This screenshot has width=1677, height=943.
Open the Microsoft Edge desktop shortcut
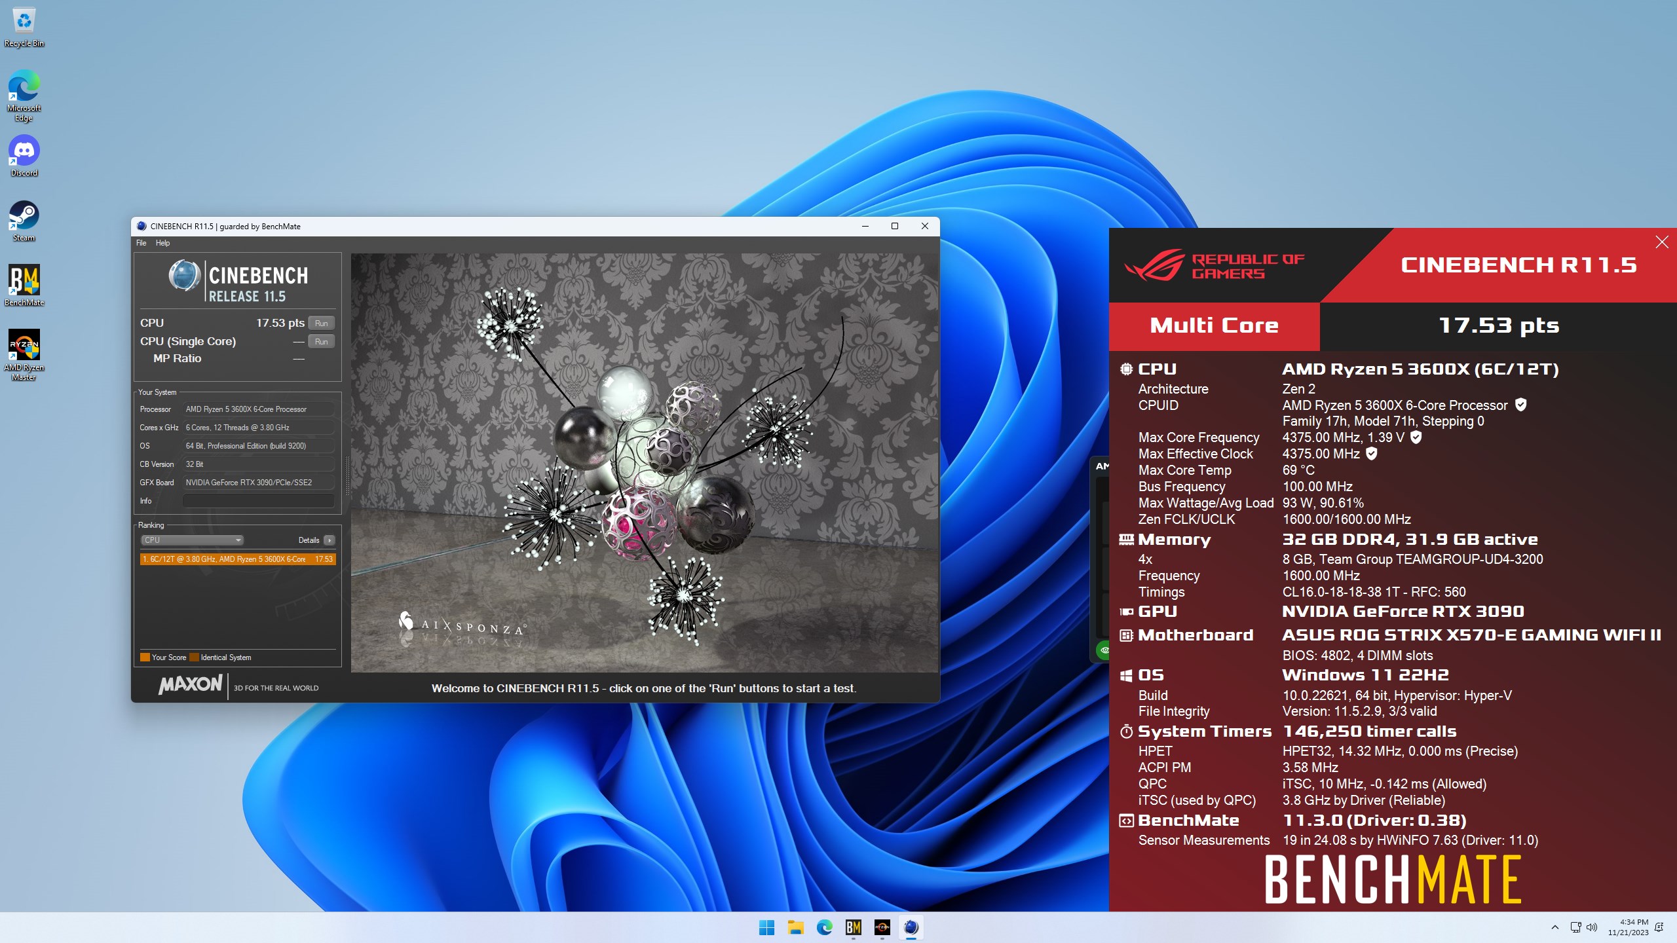(x=24, y=96)
